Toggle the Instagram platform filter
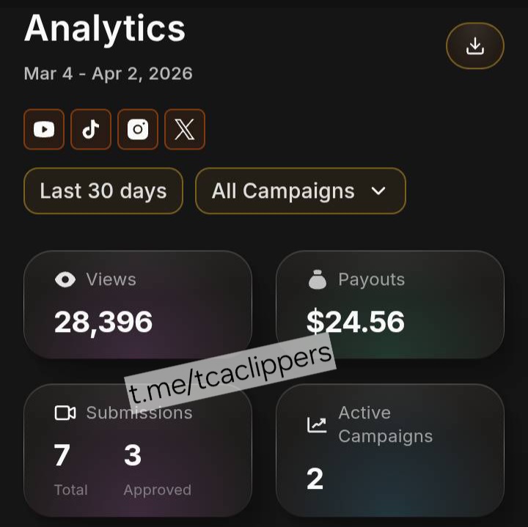 (138, 130)
